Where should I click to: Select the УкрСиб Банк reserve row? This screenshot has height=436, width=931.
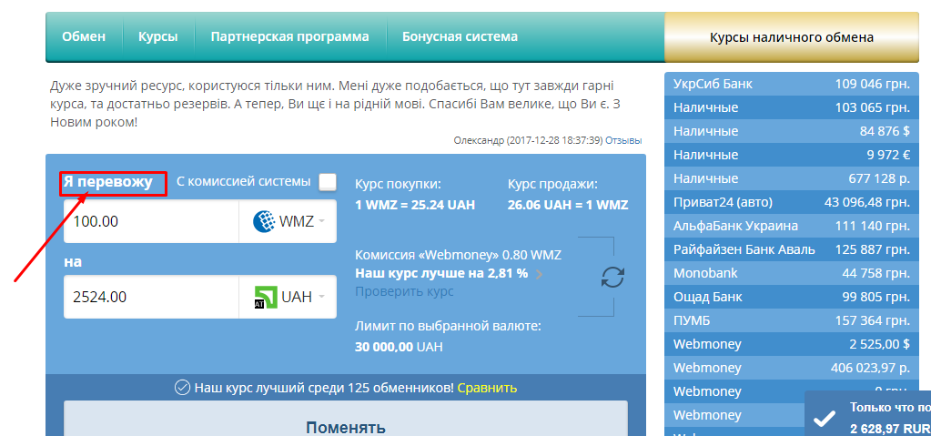[792, 84]
